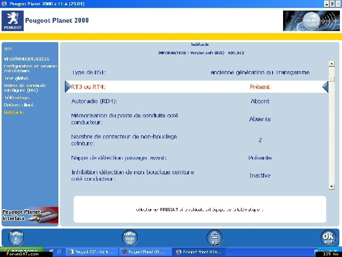Restore the Peugeot Planet 2000 window
The height and width of the screenshot is (257, 342).
tap(333, 4)
